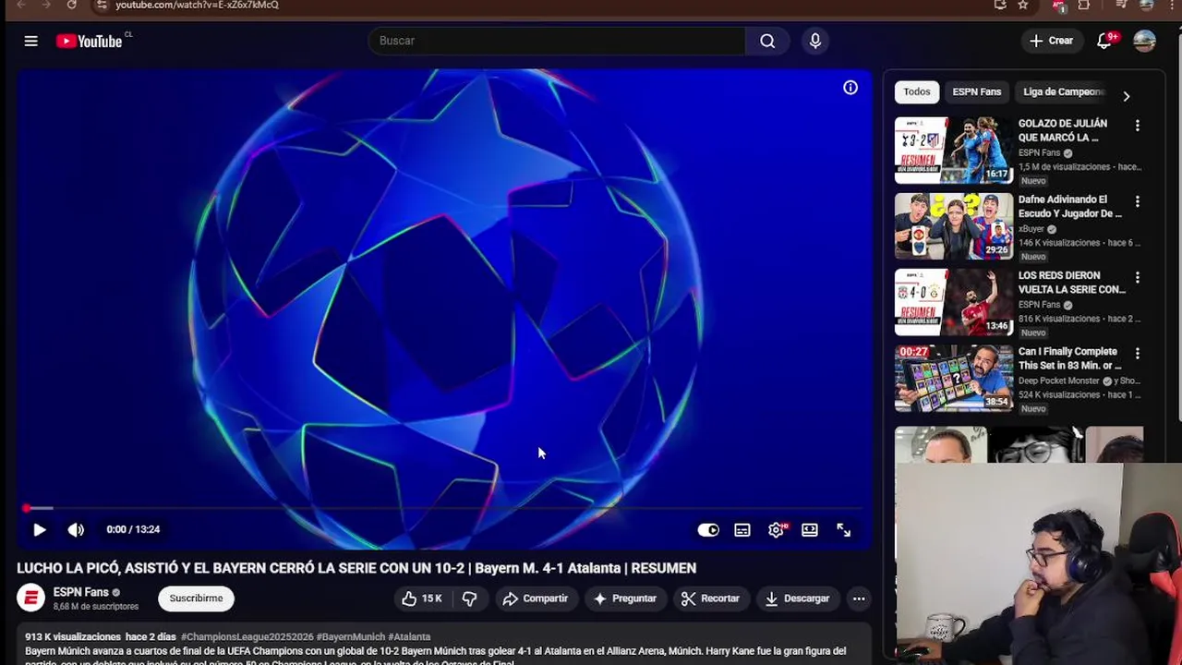
Task: Open options menu for Dafne Adivinando video
Action: point(1137,201)
